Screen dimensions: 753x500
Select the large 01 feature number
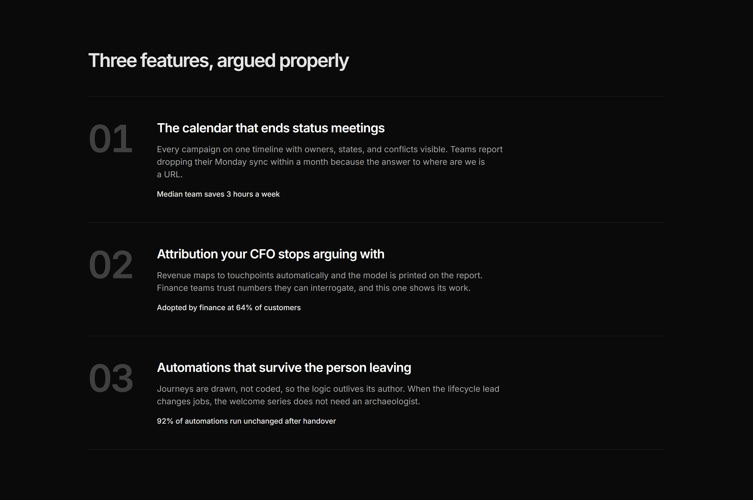(x=110, y=139)
